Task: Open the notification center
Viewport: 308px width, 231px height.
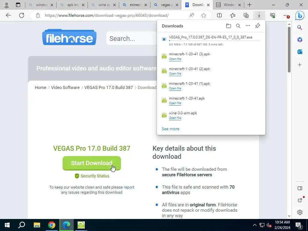Action: tap(299, 225)
